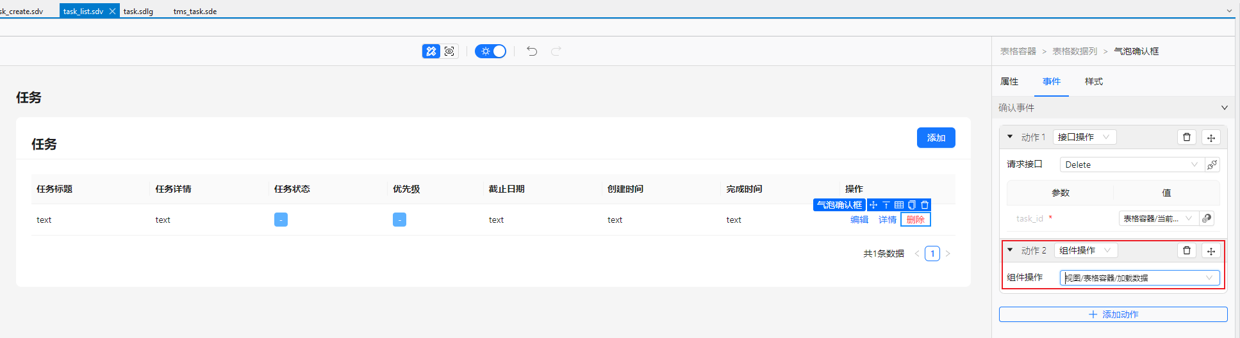Click move icon on component toolbar
1240x338 pixels.
coord(873,205)
